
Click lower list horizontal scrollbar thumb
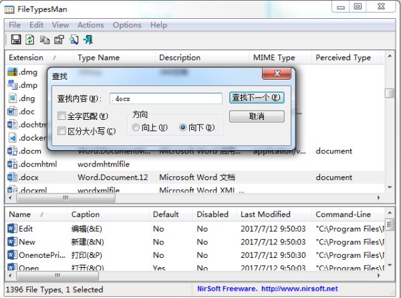coord(57,275)
